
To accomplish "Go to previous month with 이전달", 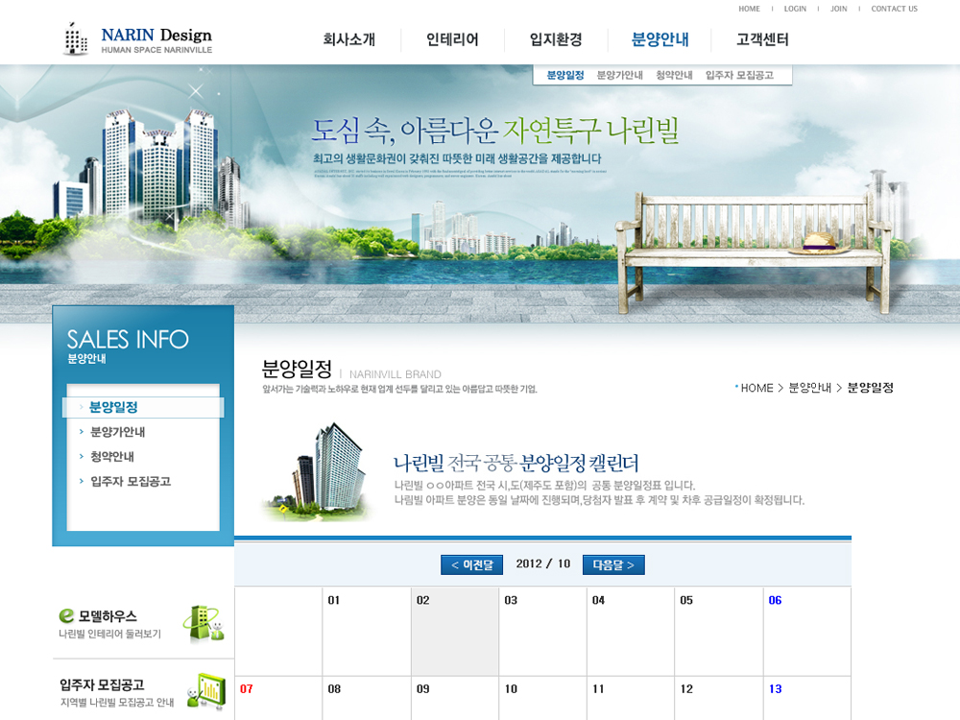I will (471, 564).
